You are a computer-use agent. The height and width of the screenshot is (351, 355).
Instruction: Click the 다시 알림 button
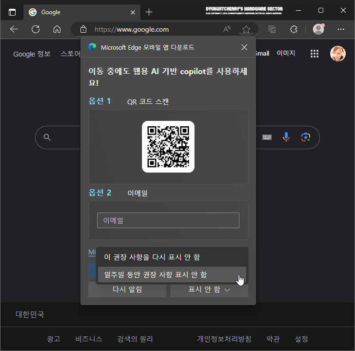(127, 290)
